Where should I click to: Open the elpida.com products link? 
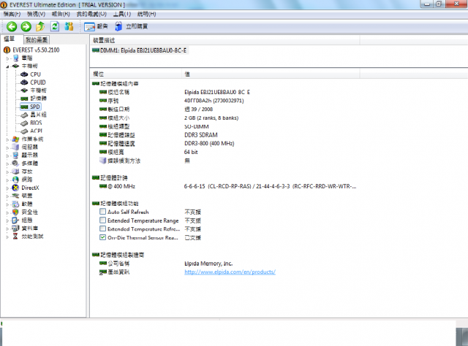click(x=230, y=272)
